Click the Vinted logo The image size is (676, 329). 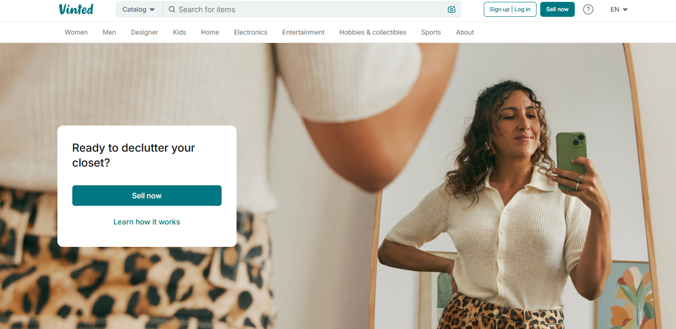76,9
